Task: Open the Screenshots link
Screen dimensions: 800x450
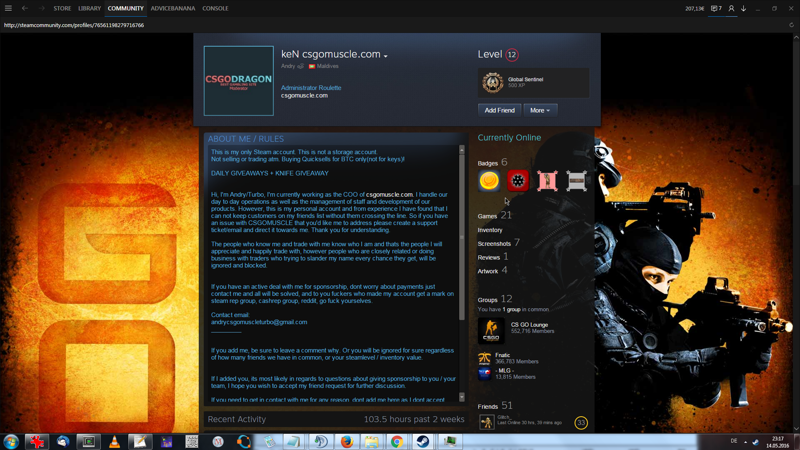Action: tap(494, 244)
